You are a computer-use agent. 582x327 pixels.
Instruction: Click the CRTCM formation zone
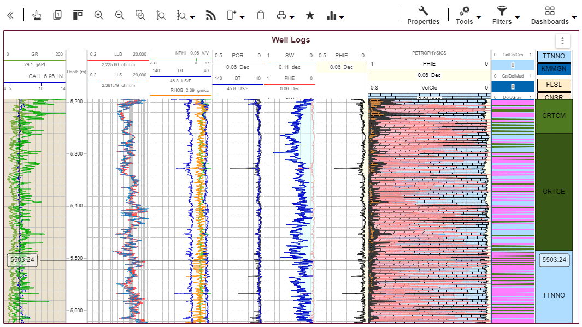tap(554, 116)
